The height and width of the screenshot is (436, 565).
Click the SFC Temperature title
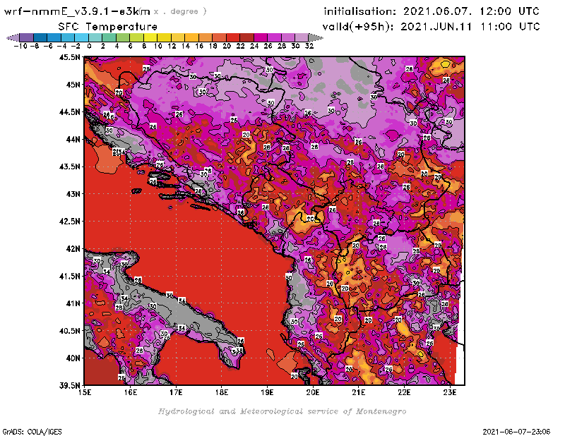click(102, 26)
